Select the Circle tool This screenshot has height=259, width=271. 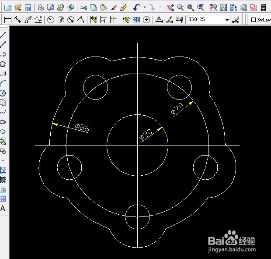[3, 93]
